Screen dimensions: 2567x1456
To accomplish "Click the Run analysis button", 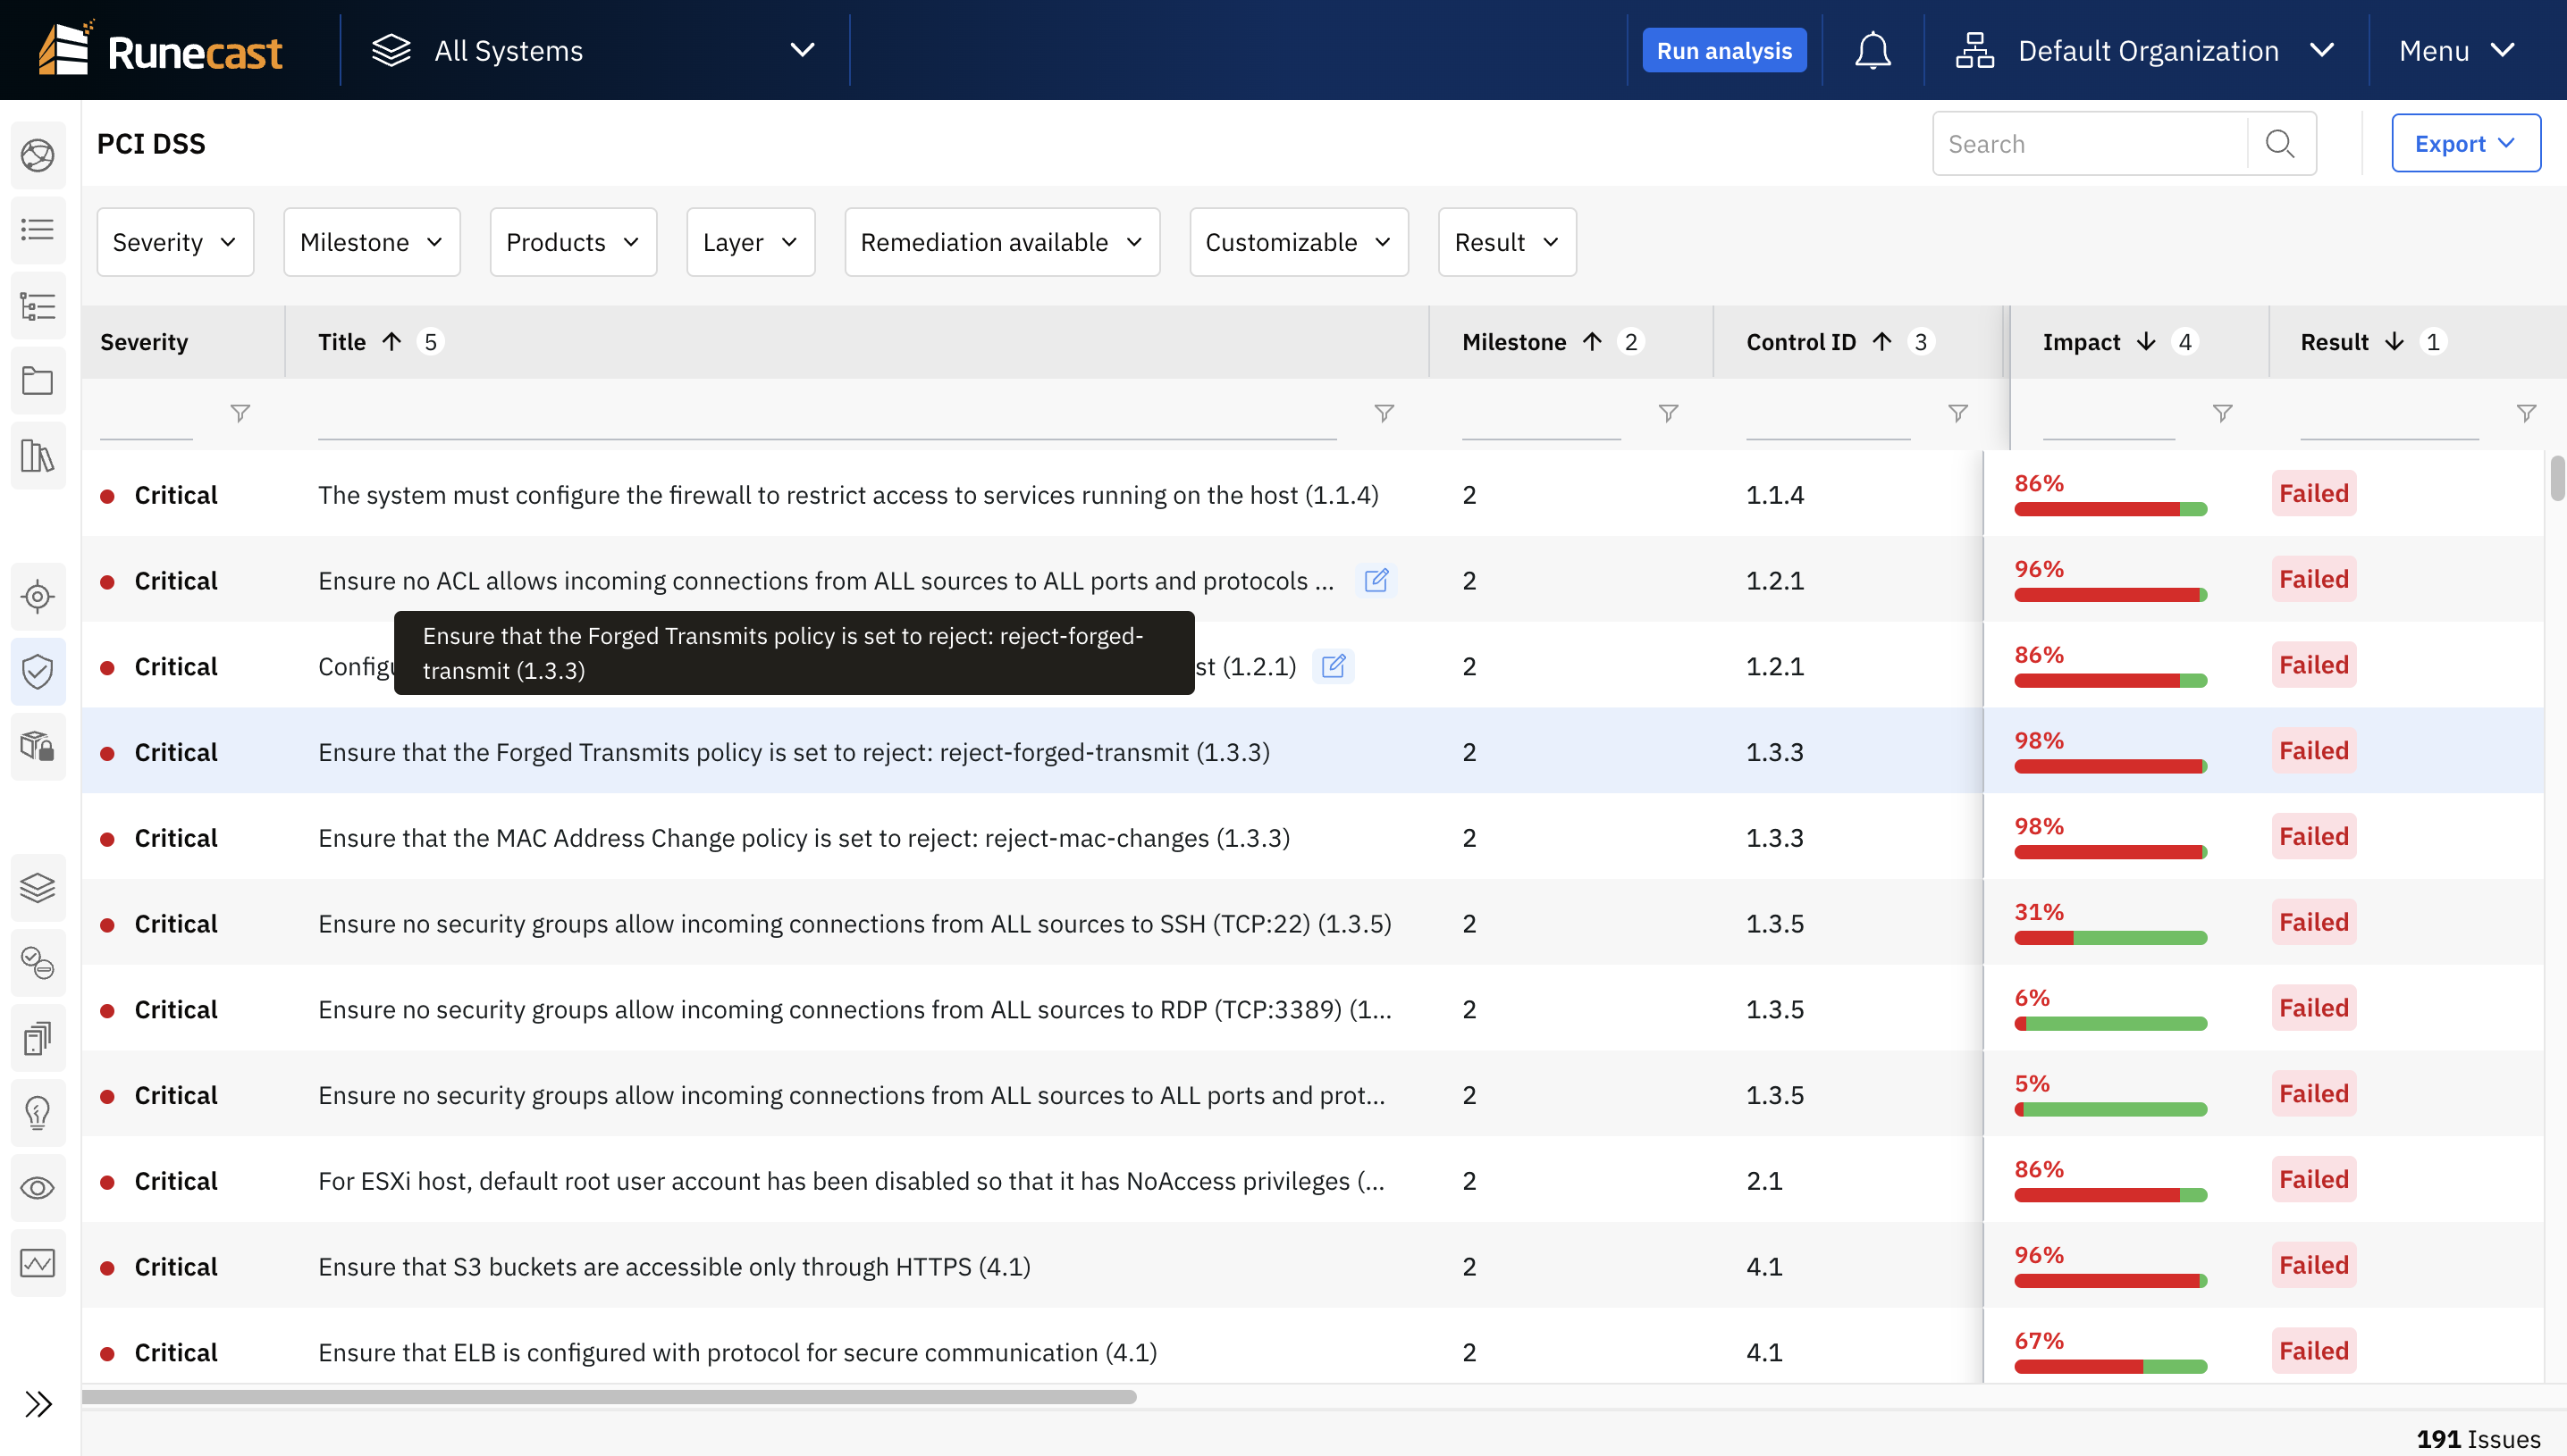I will tap(1724, 49).
